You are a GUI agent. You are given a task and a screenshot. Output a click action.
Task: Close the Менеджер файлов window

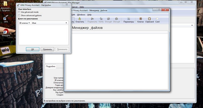(x=165, y=10)
